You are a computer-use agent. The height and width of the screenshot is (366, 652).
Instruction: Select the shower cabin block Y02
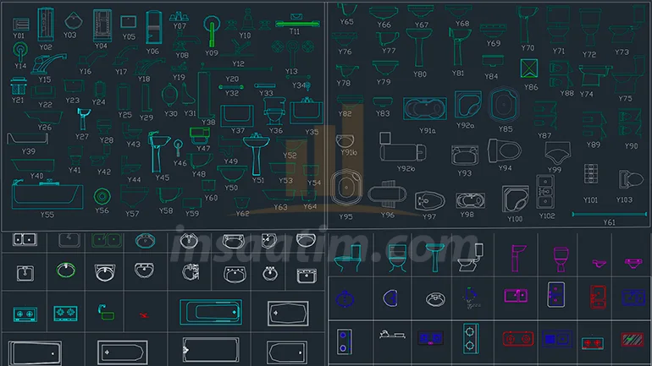46,24
